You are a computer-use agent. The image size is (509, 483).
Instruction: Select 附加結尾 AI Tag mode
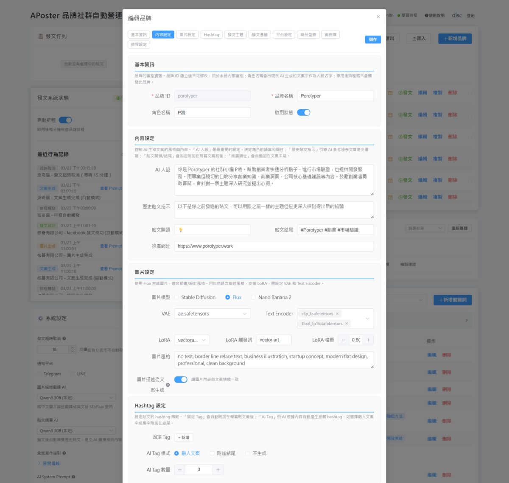pos(223,453)
